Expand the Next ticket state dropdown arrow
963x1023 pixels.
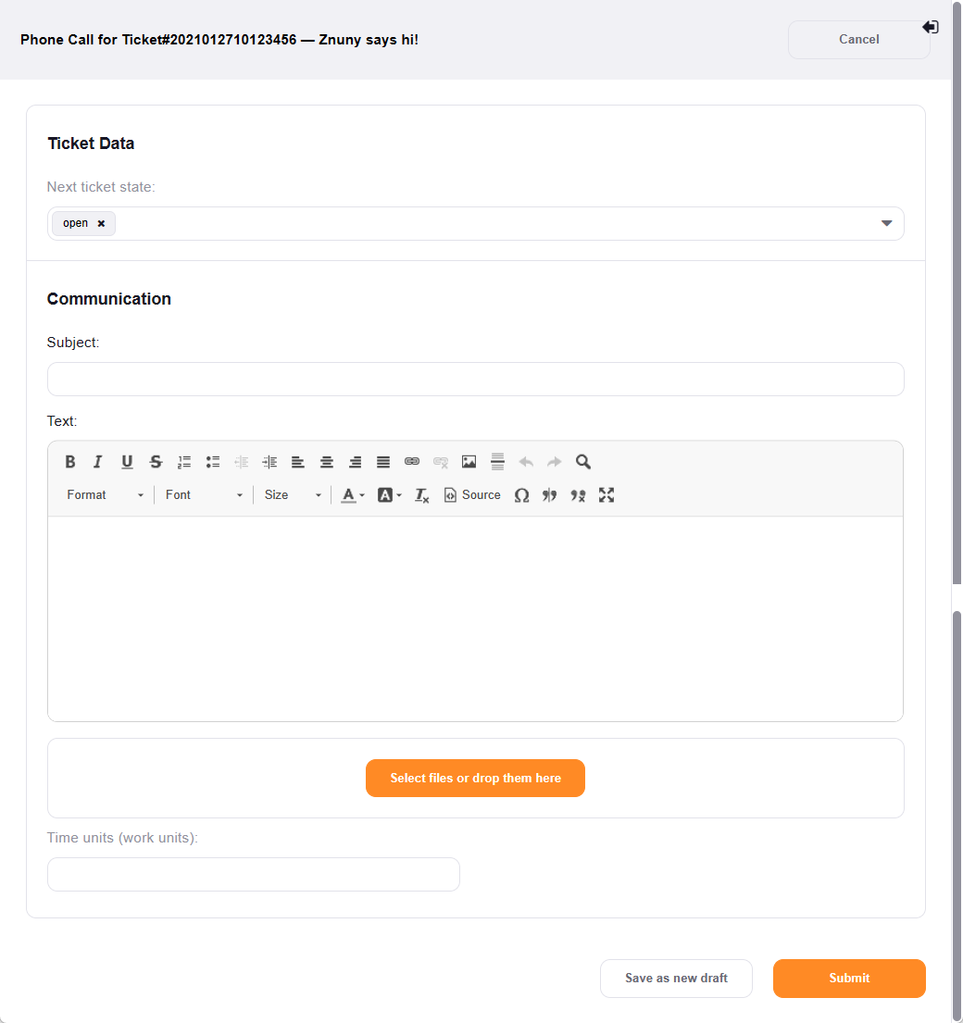(x=886, y=224)
